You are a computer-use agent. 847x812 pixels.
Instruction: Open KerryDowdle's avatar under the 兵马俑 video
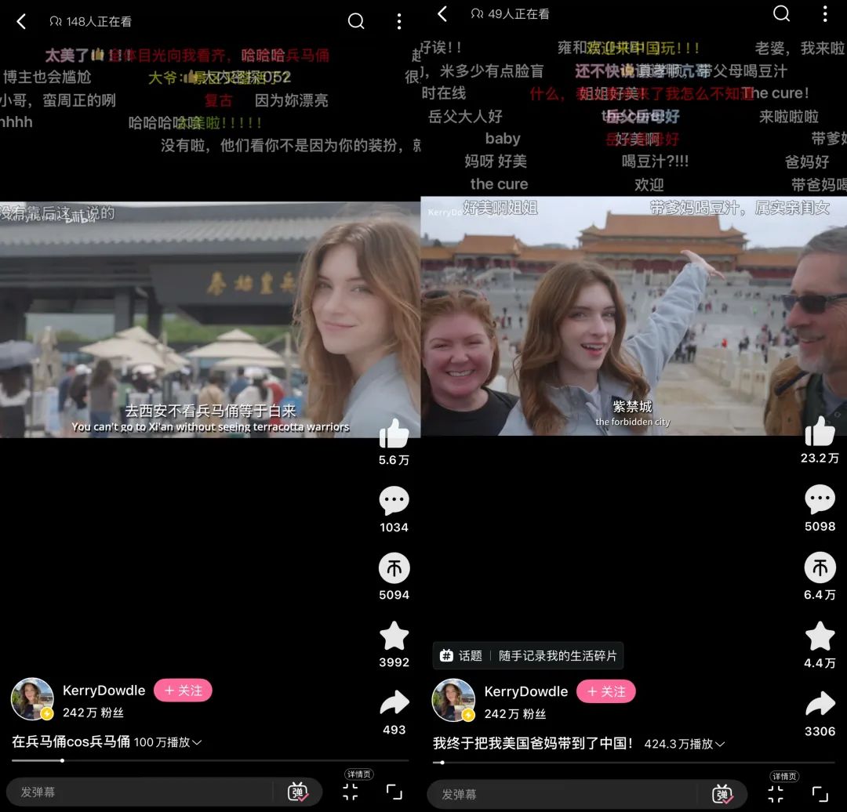pos(32,698)
